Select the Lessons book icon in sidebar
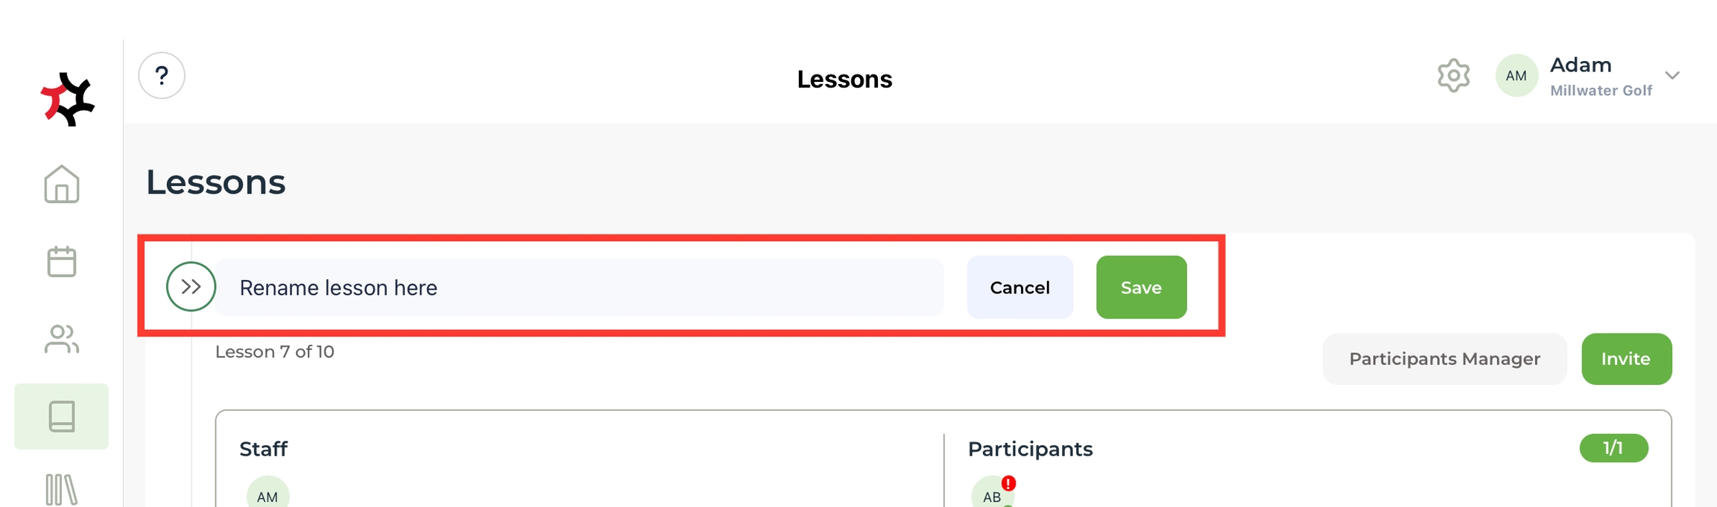1717x507 pixels. coord(62,416)
